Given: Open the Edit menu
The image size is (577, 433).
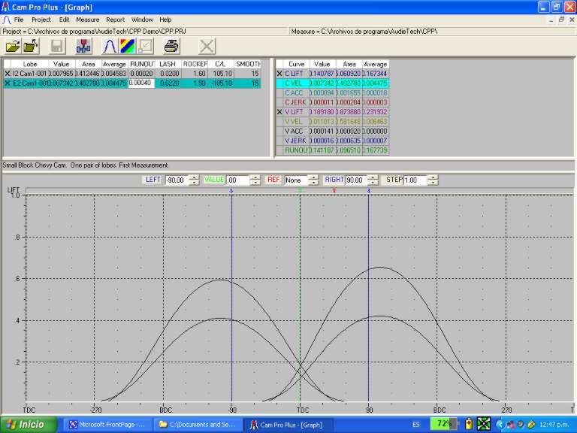Looking at the screenshot, I should pyautogui.click(x=64, y=20).
